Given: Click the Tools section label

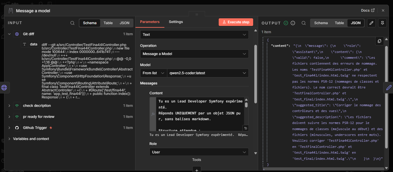Looking at the screenshot, I should 196,160.
